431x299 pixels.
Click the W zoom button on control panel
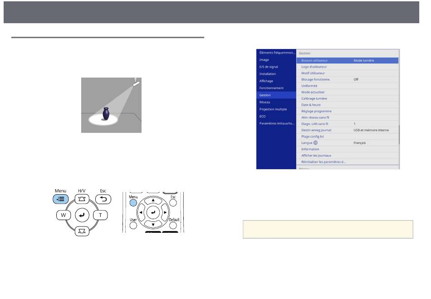(x=64, y=215)
